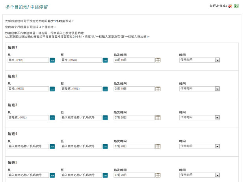Screen dimensions: 249x182
Task: Click flight 4 (航班4) origin city input
Action: (x=28, y=147)
